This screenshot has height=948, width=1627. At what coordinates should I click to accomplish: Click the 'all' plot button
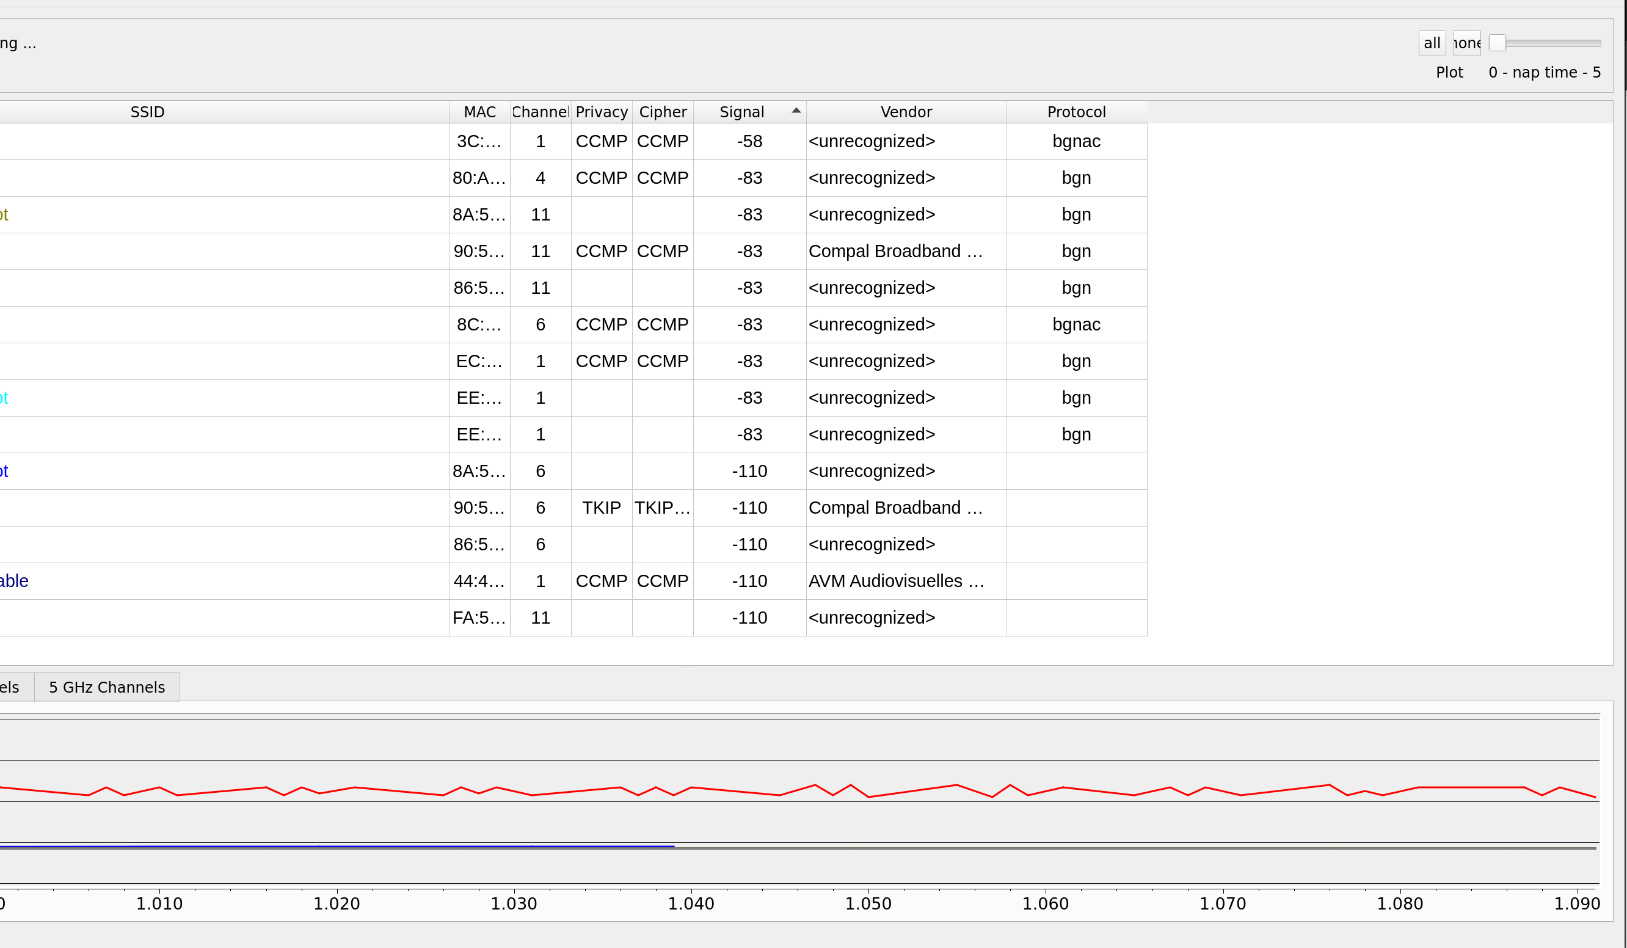[1432, 43]
